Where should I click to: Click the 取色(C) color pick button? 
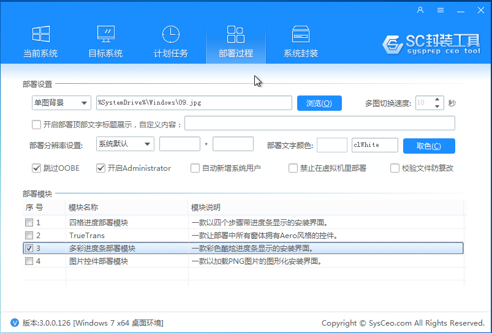tap(429, 146)
